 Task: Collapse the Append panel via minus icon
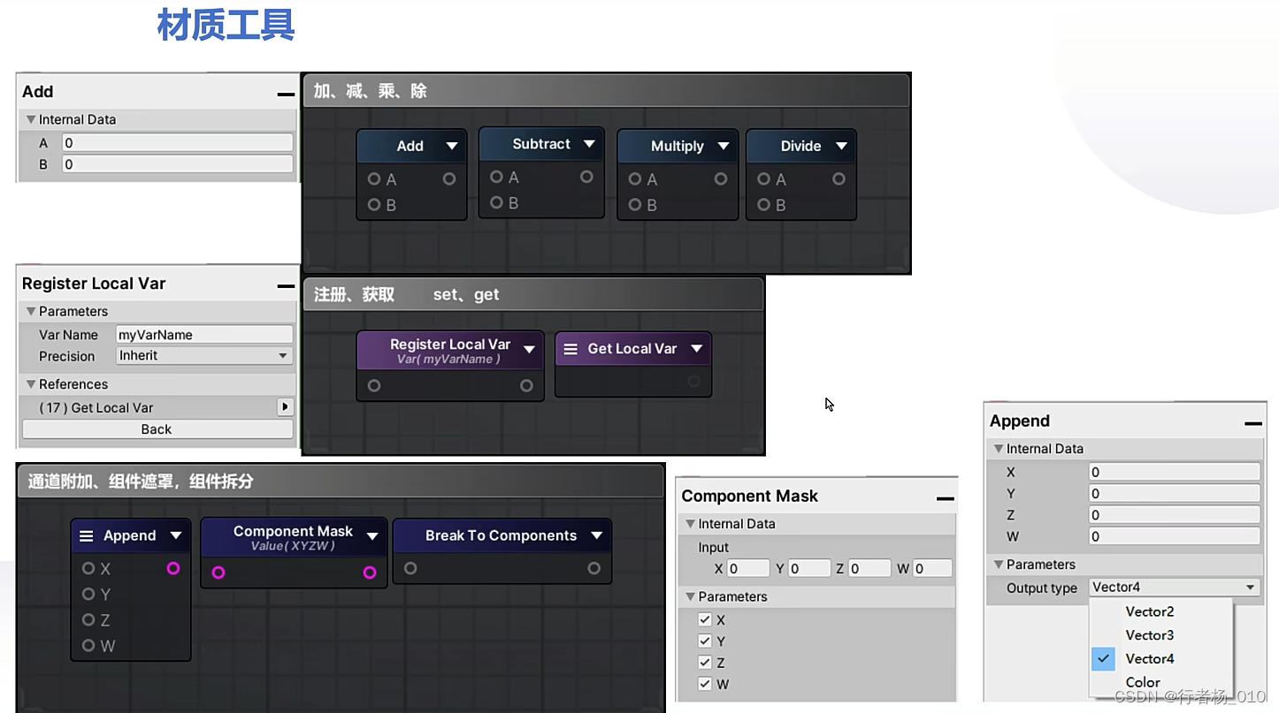click(1253, 423)
